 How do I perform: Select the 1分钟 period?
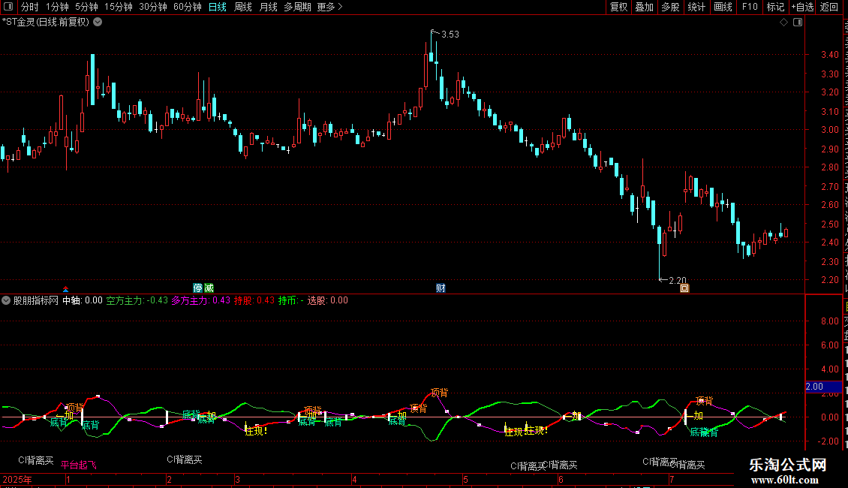[x=57, y=7]
